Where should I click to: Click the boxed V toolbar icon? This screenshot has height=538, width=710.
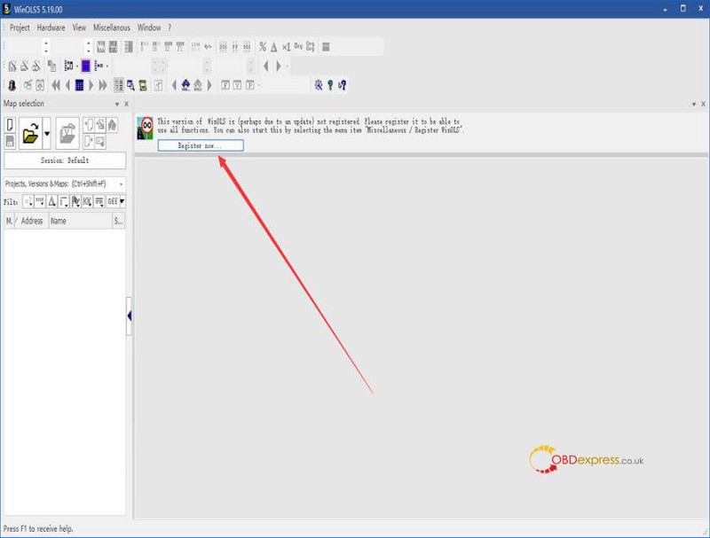point(237,85)
